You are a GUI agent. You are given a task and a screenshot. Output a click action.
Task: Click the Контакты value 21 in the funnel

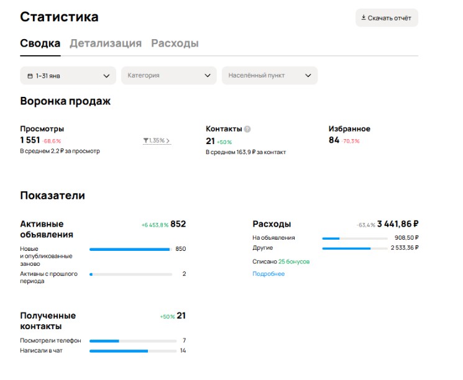pos(210,141)
